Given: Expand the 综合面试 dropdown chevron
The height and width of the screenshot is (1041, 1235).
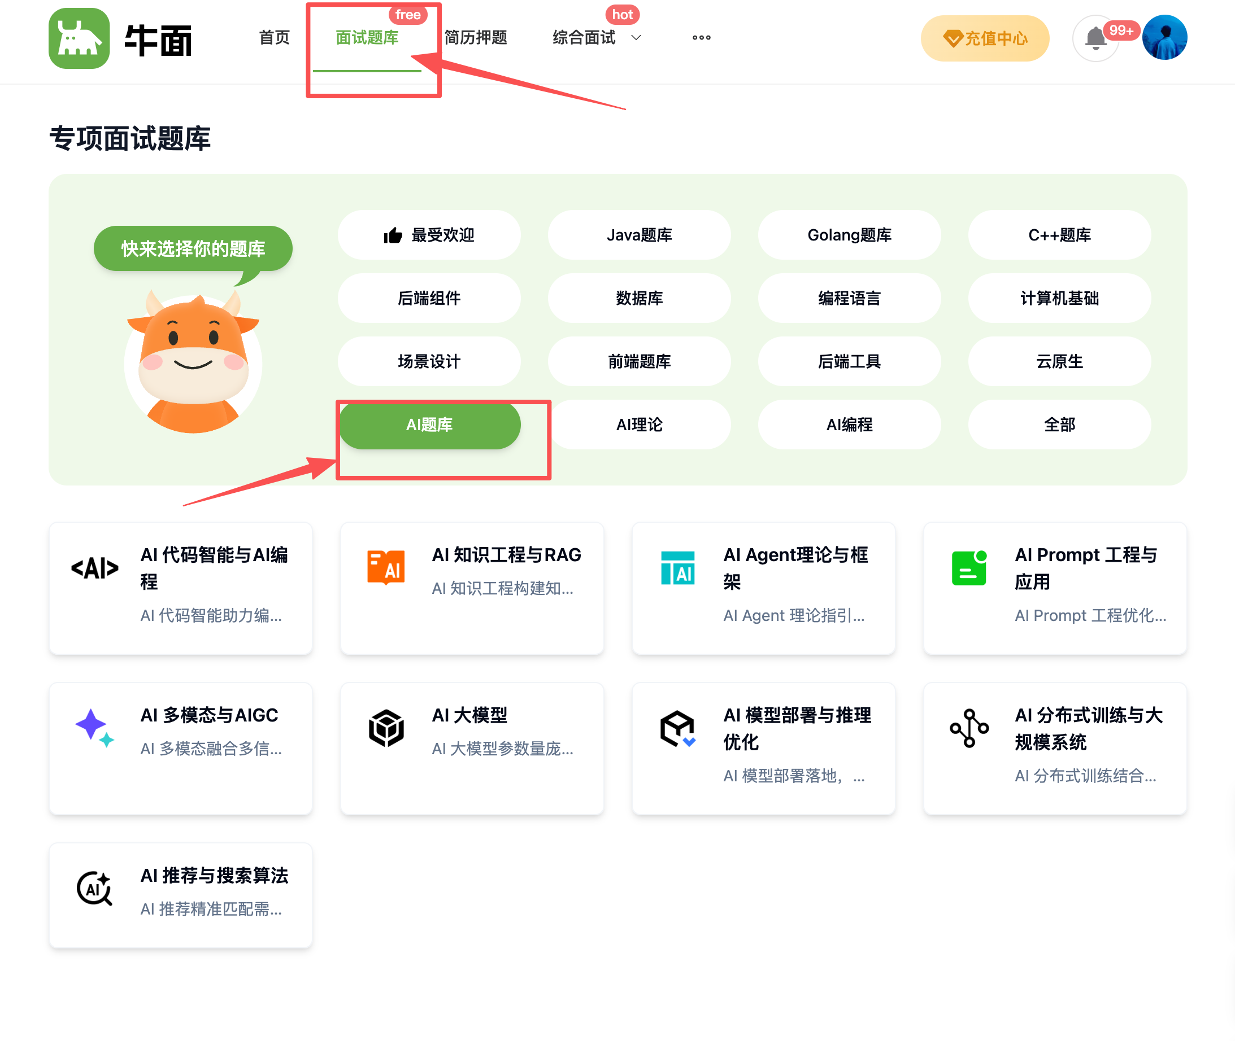Looking at the screenshot, I should pyautogui.click(x=636, y=38).
